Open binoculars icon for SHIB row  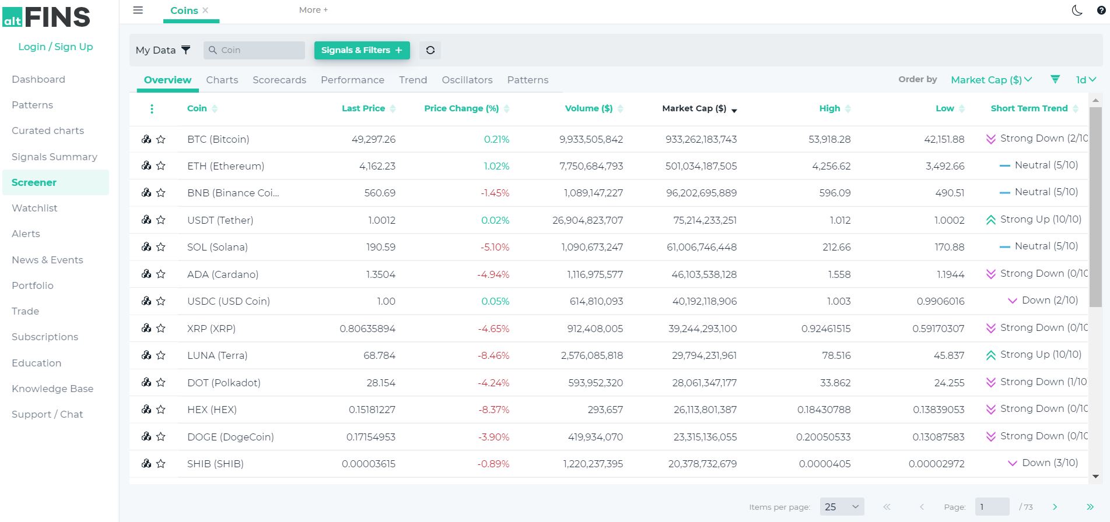coord(146,464)
